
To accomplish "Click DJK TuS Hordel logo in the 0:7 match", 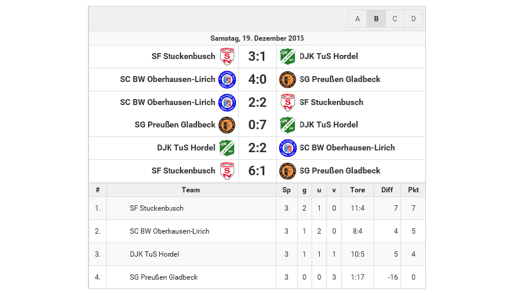I will (x=287, y=125).
